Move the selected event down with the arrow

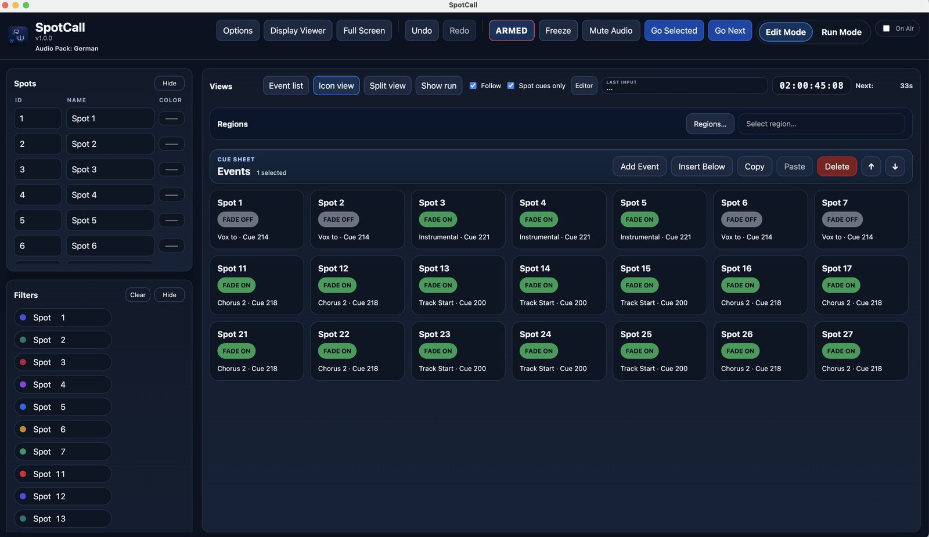click(895, 167)
